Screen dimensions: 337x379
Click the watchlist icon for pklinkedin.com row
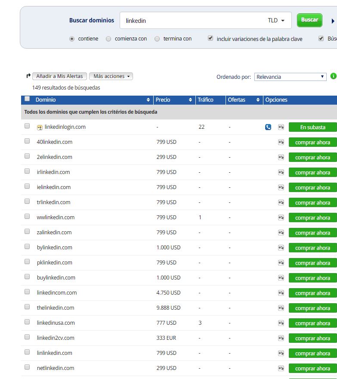281,263
